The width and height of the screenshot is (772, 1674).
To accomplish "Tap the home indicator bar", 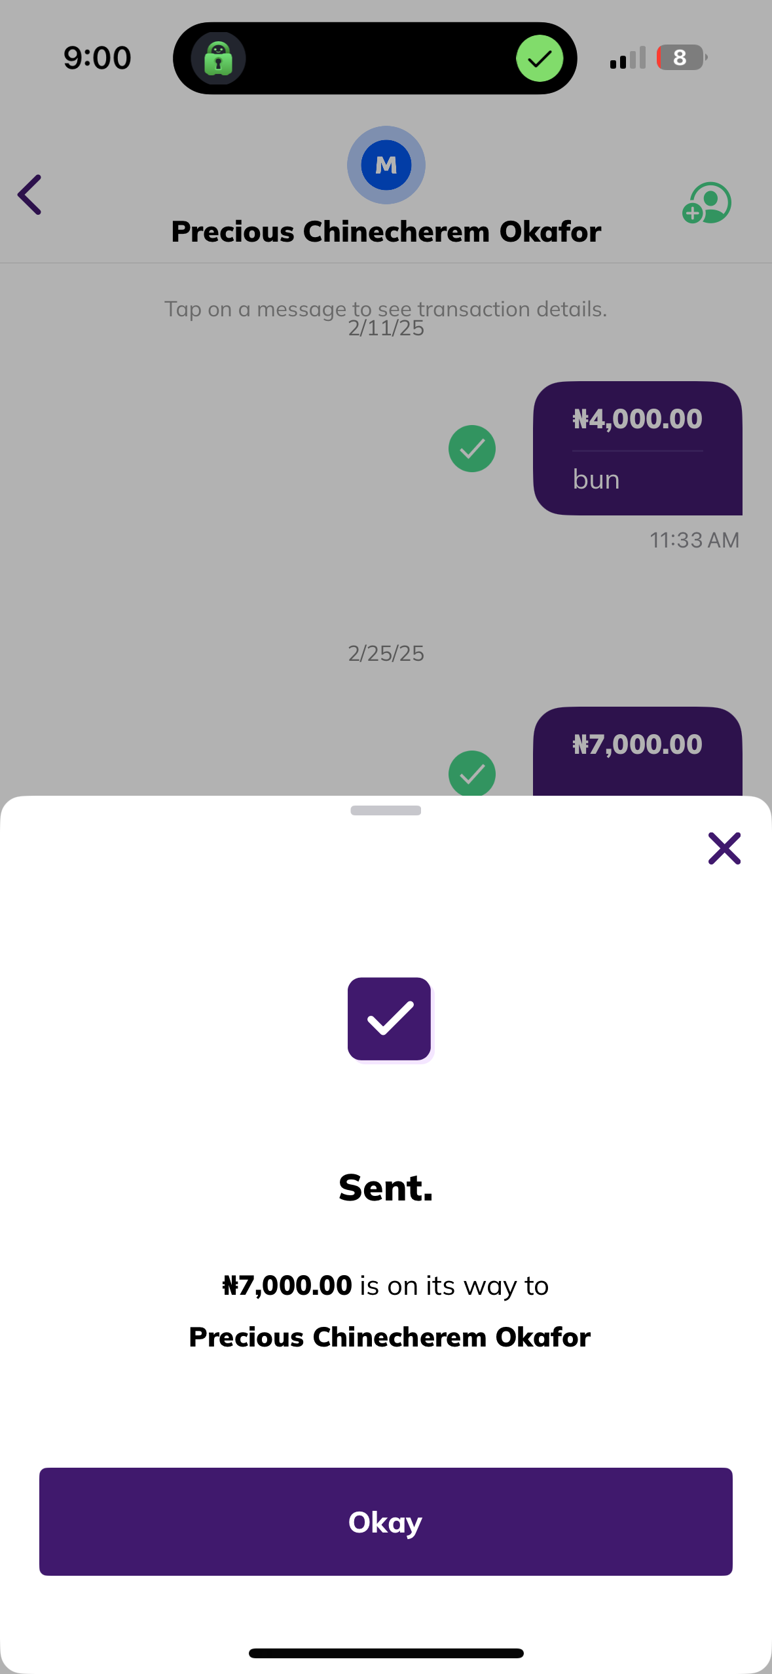I will [x=386, y=1653].
